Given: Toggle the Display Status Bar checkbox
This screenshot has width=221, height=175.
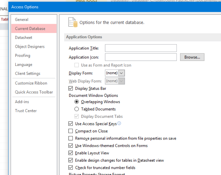Looking at the screenshot, I should pos(71,88).
